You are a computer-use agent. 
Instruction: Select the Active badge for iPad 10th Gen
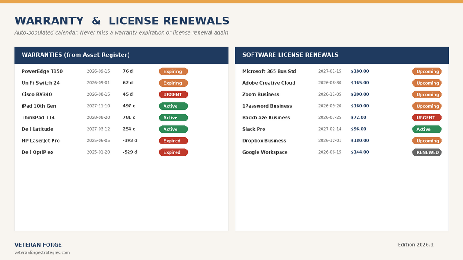[x=173, y=106]
